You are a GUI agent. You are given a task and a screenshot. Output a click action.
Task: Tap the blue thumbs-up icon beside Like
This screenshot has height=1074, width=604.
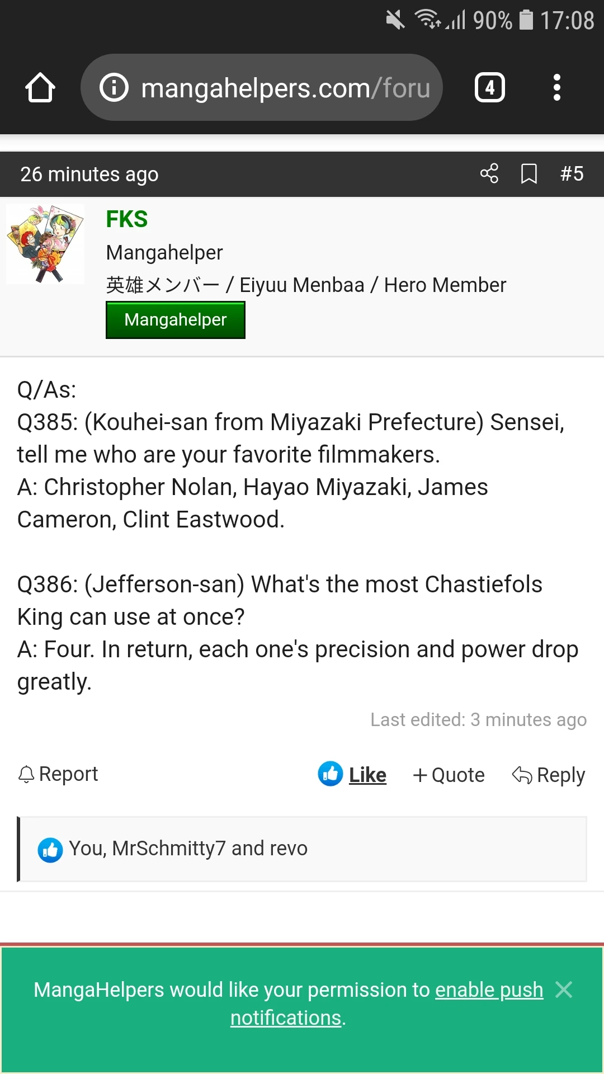[331, 774]
